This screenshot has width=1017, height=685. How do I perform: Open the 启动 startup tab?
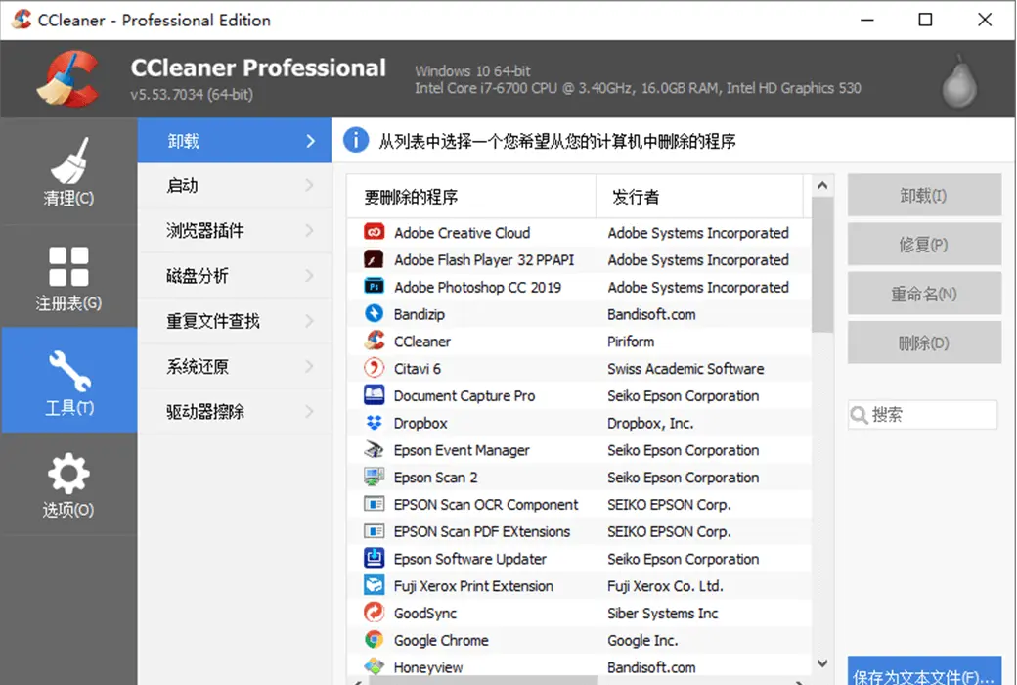click(x=234, y=186)
